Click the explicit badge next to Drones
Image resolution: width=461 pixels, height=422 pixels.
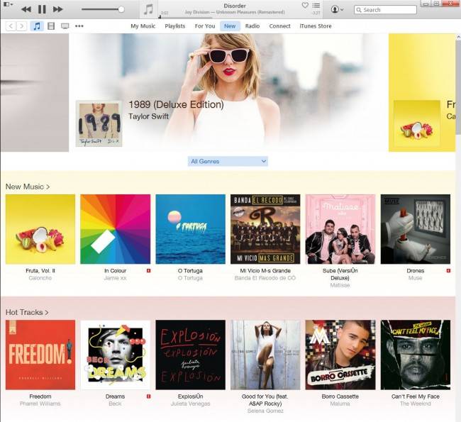tap(448, 270)
